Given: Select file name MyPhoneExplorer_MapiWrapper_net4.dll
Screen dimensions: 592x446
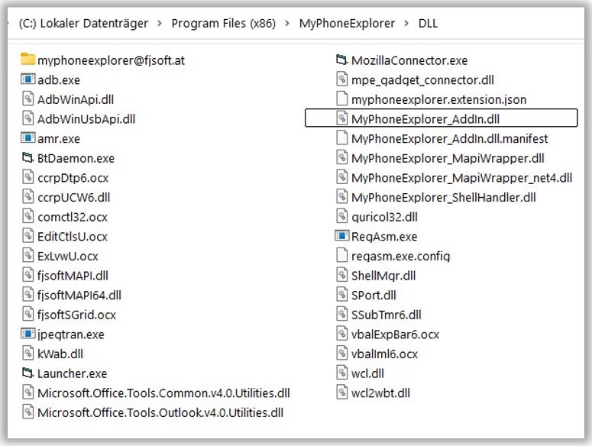Looking at the screenshot, I should (461, 178).
